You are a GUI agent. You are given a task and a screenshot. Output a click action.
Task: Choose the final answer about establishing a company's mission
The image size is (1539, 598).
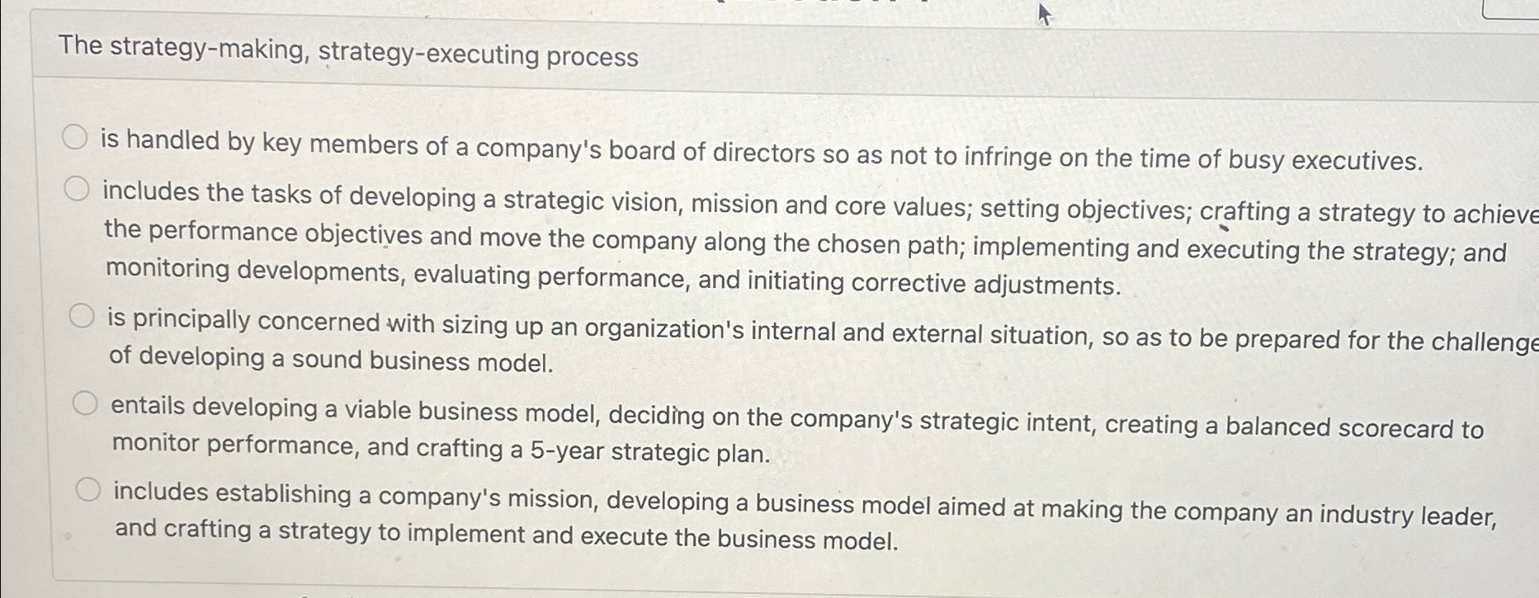tap(90, 487)
